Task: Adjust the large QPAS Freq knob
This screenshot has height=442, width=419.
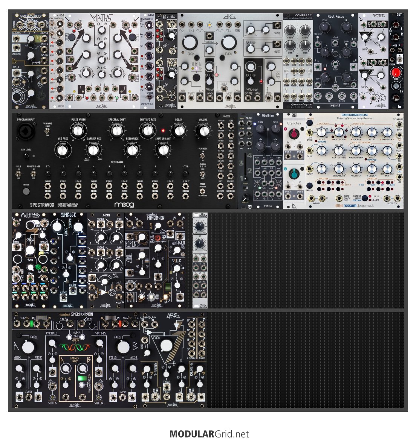Action: (166, 346)
